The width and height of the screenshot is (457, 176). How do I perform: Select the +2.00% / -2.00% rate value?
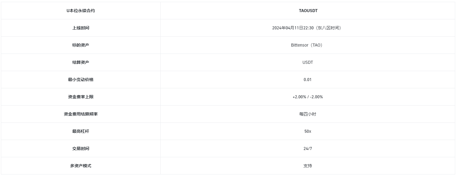(308, 97)
